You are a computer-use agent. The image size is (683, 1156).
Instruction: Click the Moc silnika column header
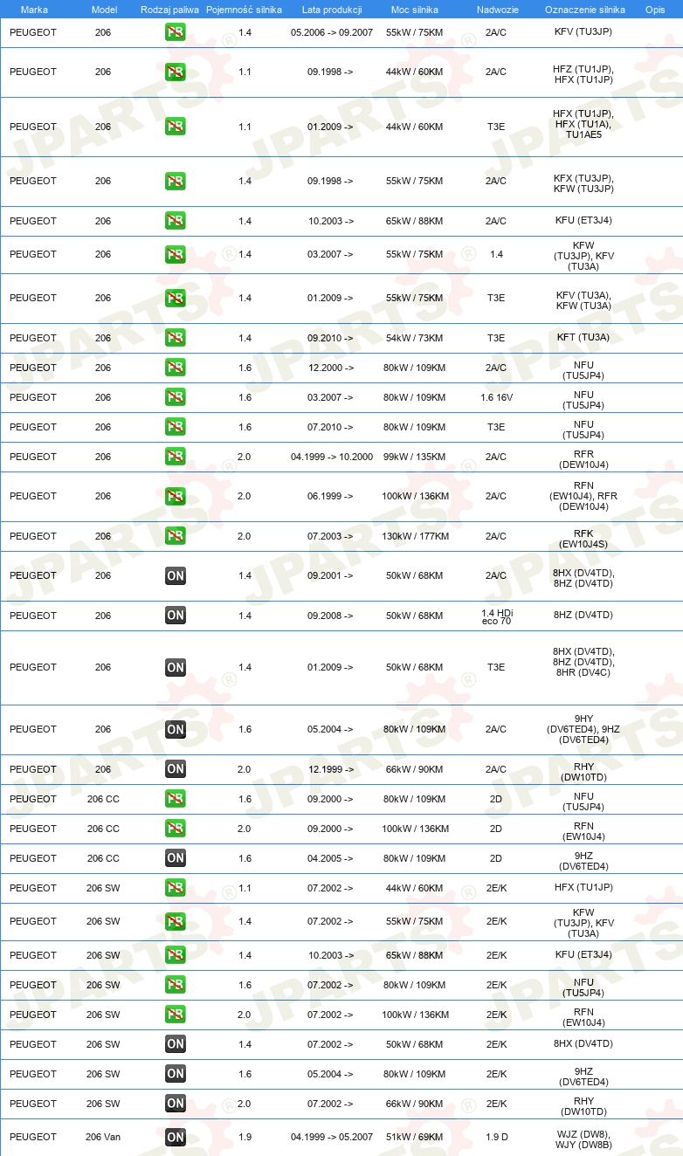coord(415,10)
